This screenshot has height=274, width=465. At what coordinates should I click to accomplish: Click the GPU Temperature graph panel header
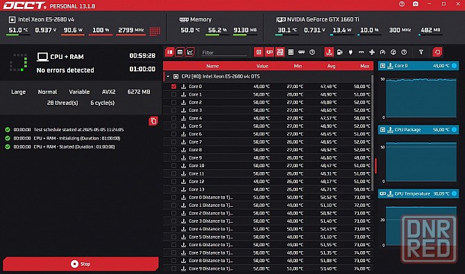pyautogui.click(x=418, y=194)
